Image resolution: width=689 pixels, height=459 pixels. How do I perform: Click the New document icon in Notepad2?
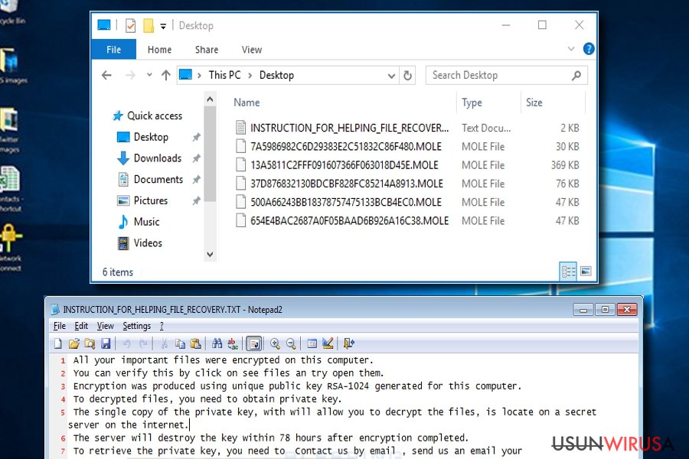[58, 343]
